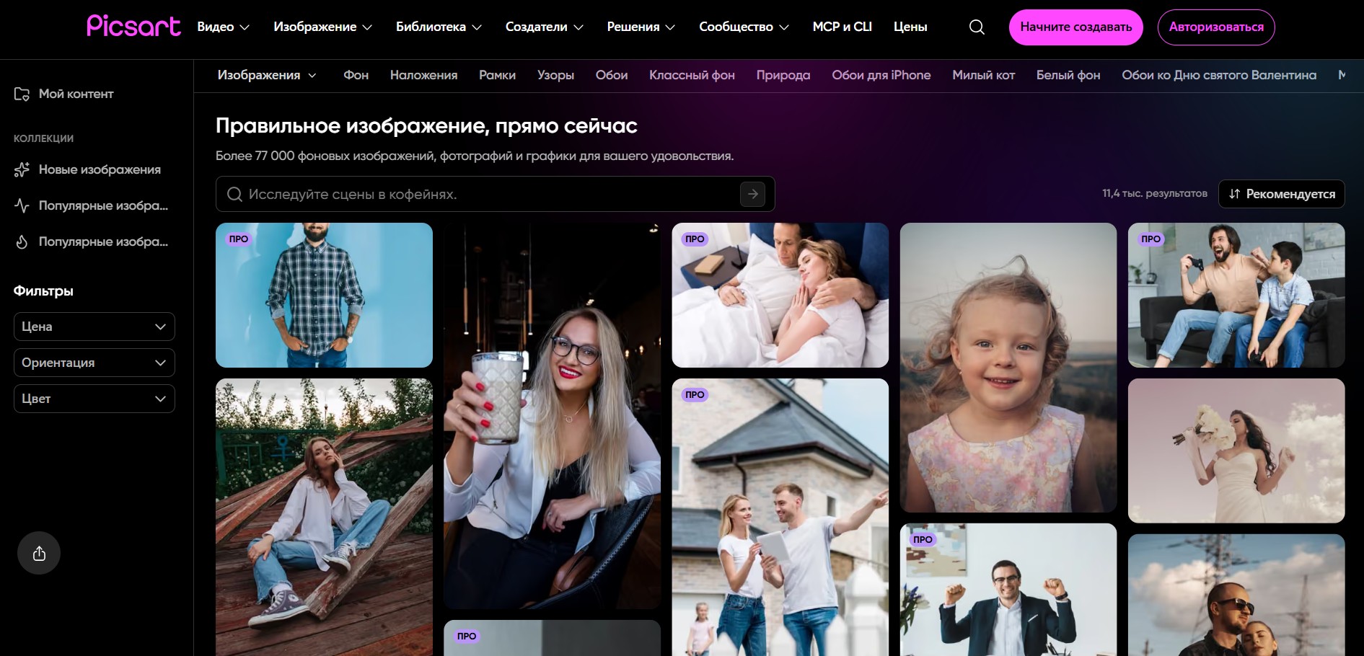This screenshot has height=656, width=1364.
Task: Open the Изображение menu in top navigation
Action: [323, 27]
